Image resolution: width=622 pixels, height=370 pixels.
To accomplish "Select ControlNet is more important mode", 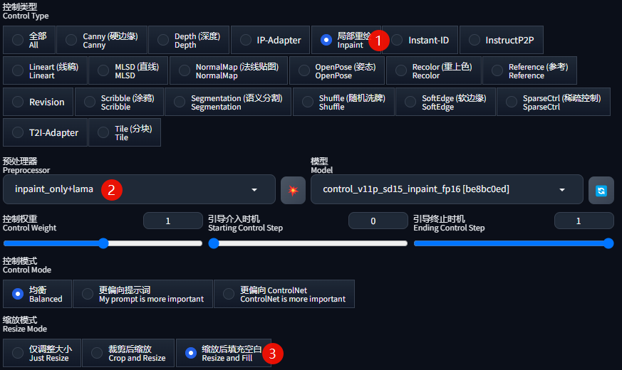I will (x=284, y=294).
